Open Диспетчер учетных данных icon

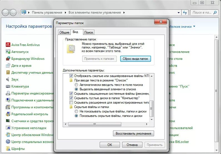pos(8,72)
